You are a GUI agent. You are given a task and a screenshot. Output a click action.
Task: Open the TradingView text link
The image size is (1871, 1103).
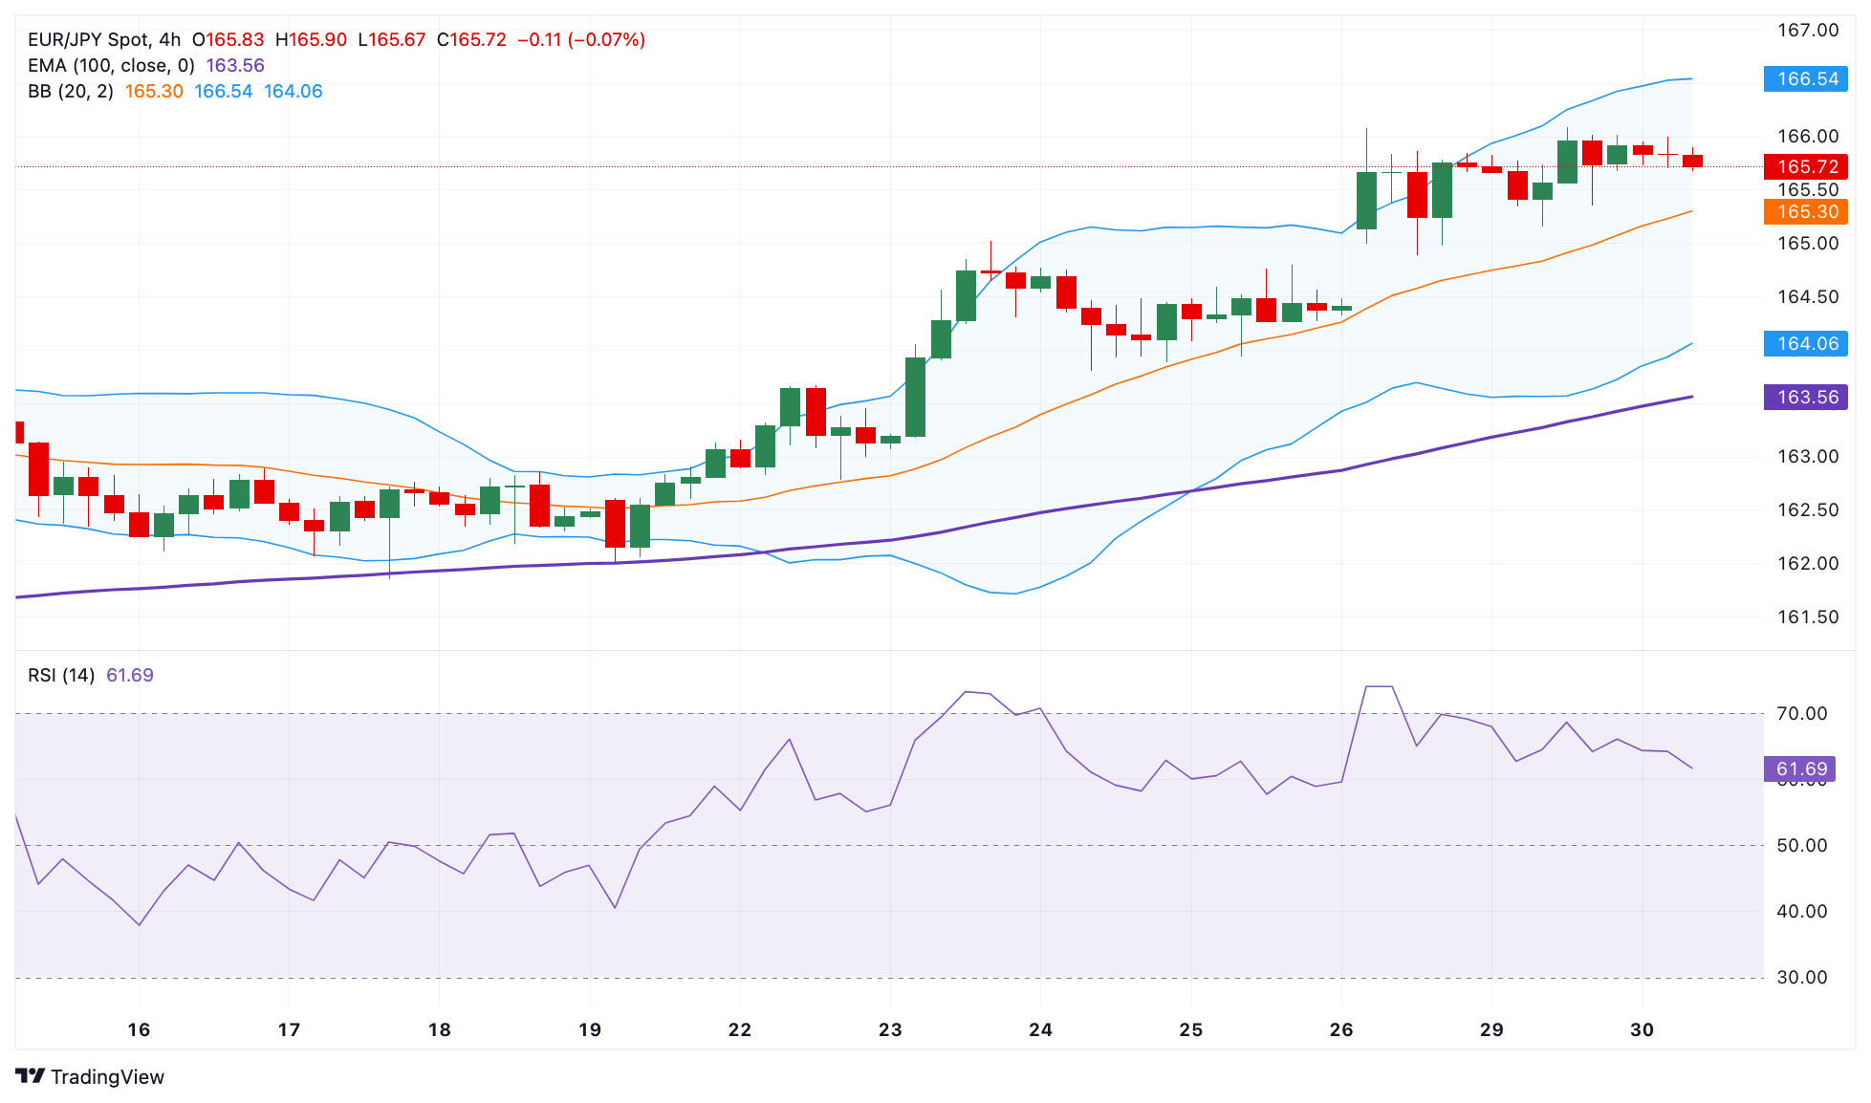107,1077
